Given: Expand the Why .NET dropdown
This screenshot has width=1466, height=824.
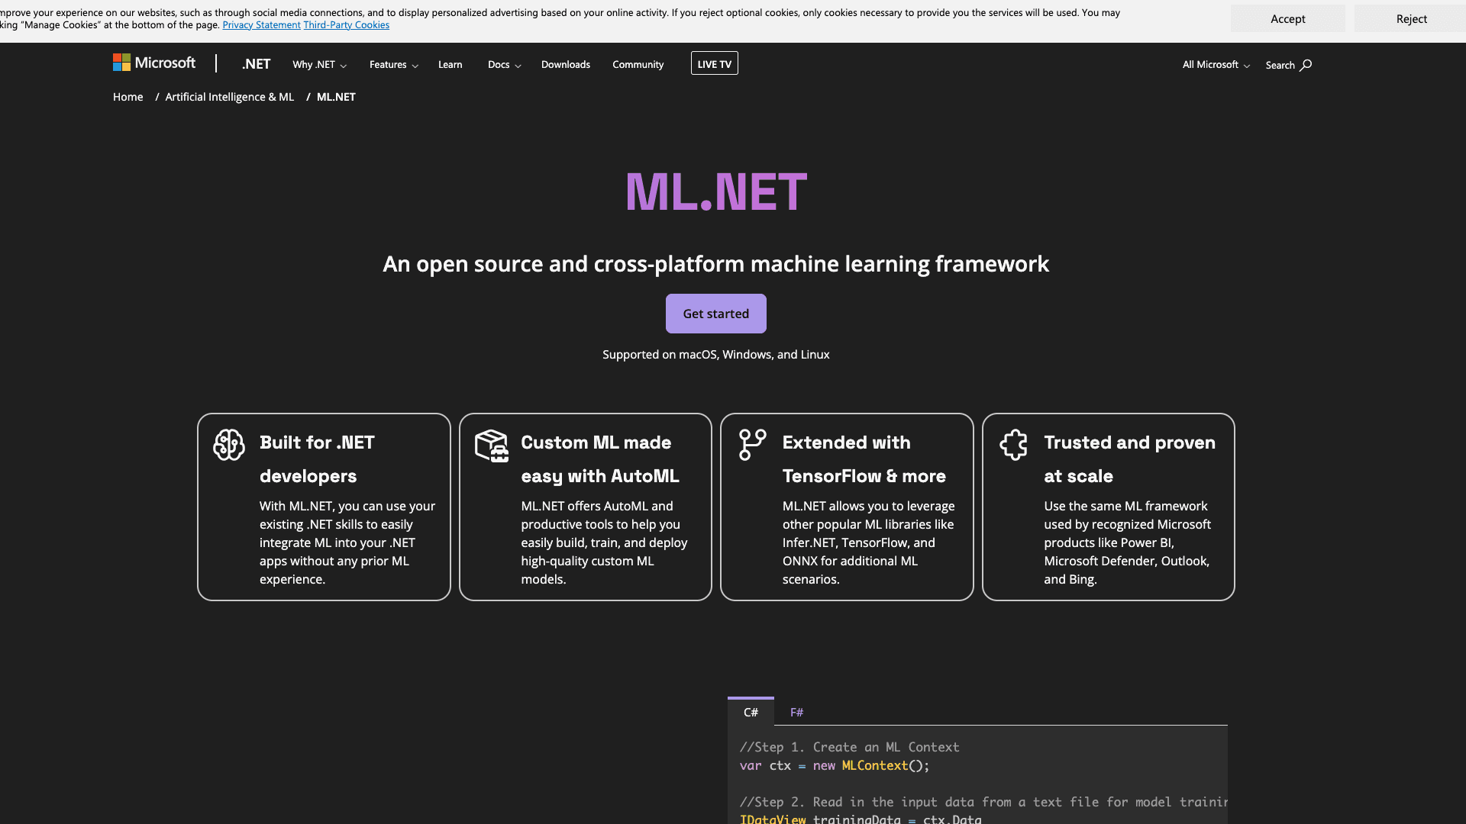Looking at the screenshot, I should 318,64.
